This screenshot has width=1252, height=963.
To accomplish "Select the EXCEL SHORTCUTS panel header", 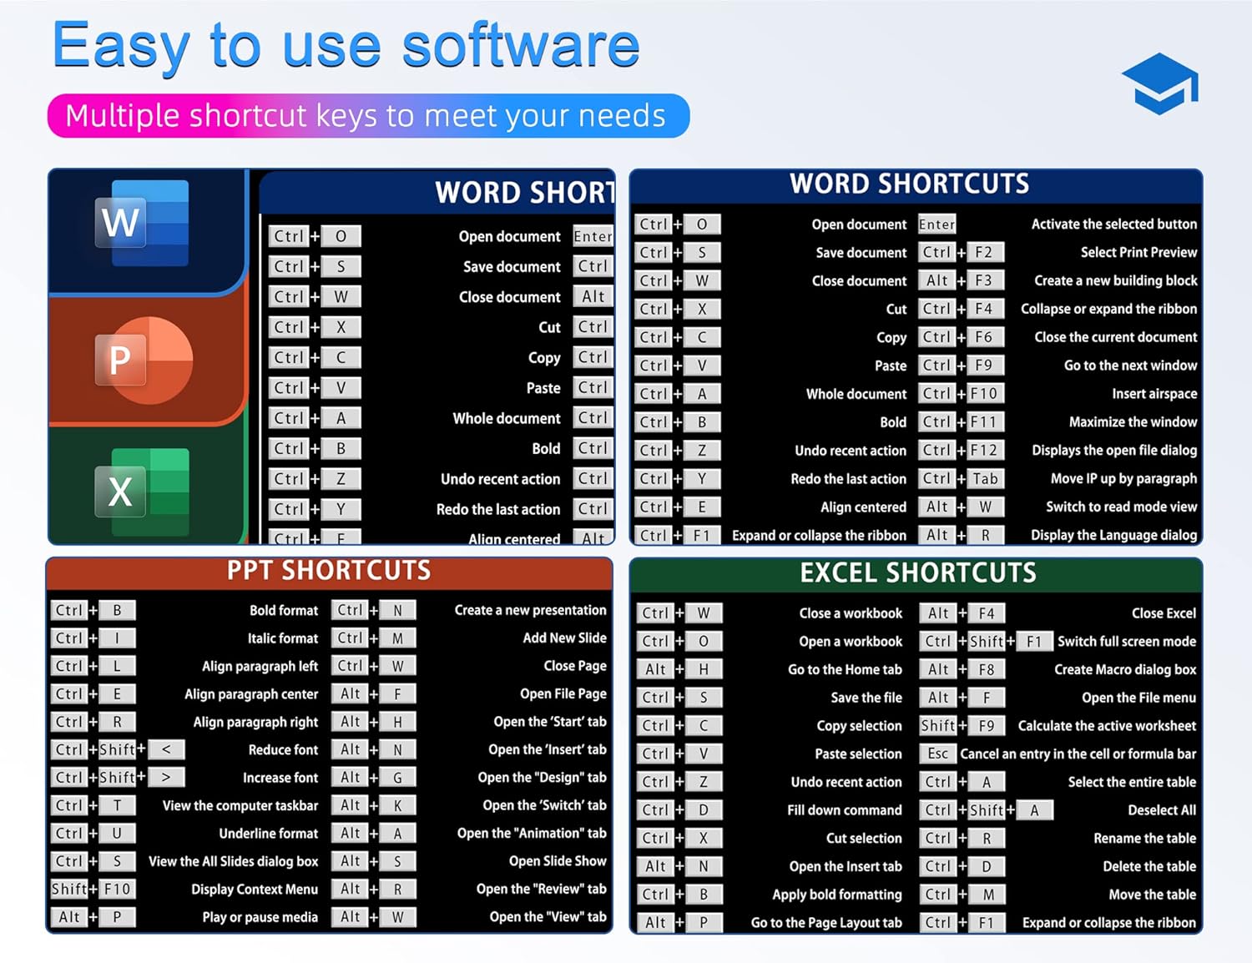I will (x=916, y=573).
